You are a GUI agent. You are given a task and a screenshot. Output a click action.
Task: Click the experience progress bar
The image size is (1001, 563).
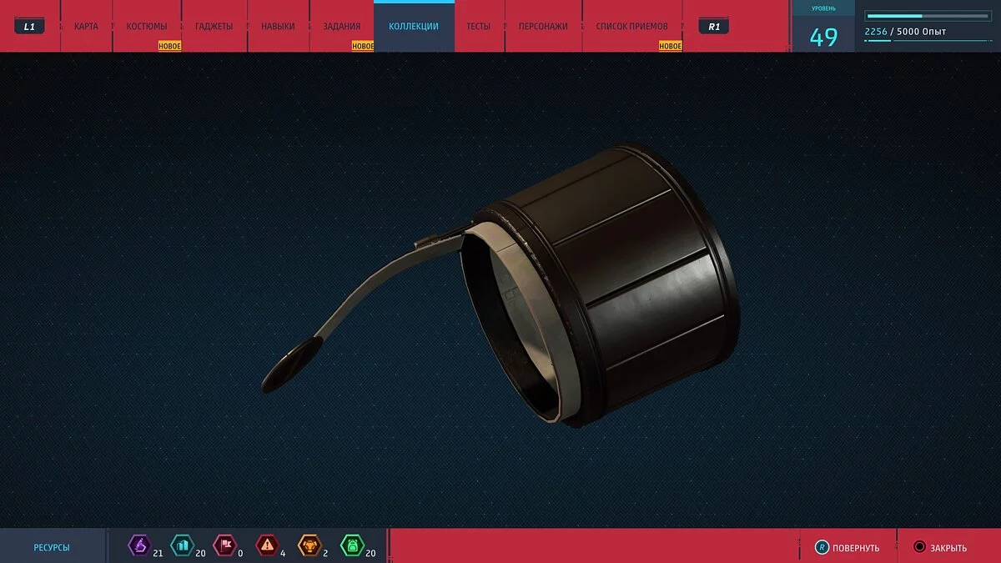928,16
